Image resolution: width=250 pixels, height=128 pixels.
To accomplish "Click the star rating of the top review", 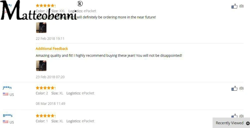I will pyautogui.click(x=46, y=6).
